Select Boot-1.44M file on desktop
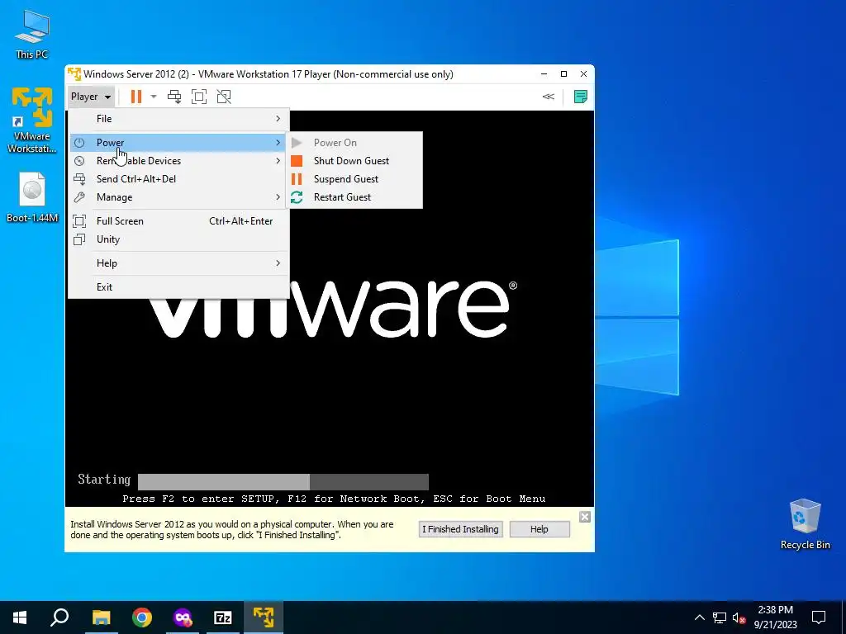This screenshot has height=634, width=846. coord(32,197)
